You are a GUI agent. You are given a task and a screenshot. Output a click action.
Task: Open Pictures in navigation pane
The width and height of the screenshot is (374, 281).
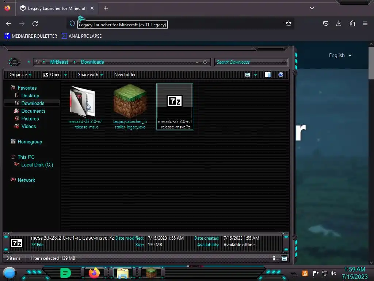30,119
